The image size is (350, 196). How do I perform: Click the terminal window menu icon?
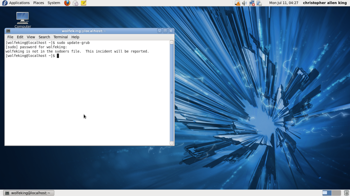8,31
